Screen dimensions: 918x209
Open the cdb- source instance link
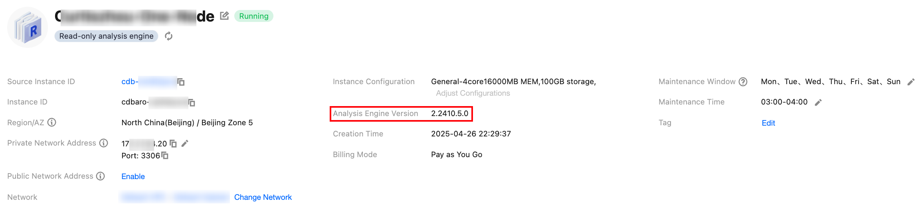pos(130,82)
